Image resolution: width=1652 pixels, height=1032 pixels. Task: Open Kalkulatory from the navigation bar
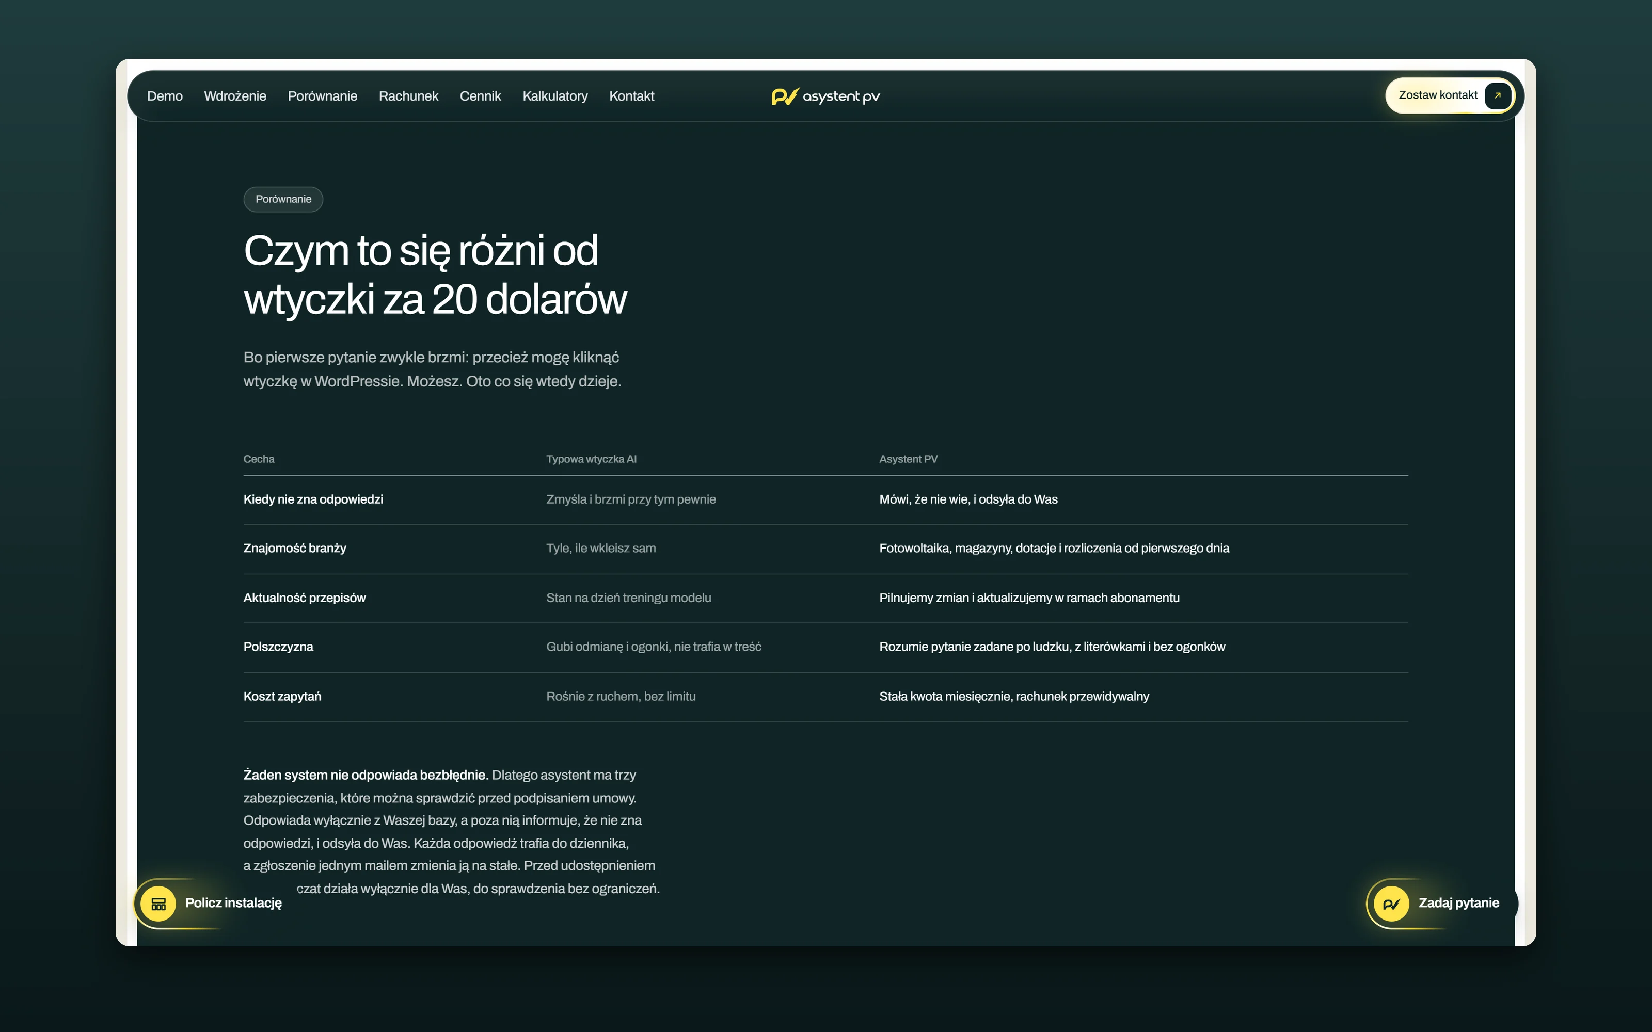point(555,96)
